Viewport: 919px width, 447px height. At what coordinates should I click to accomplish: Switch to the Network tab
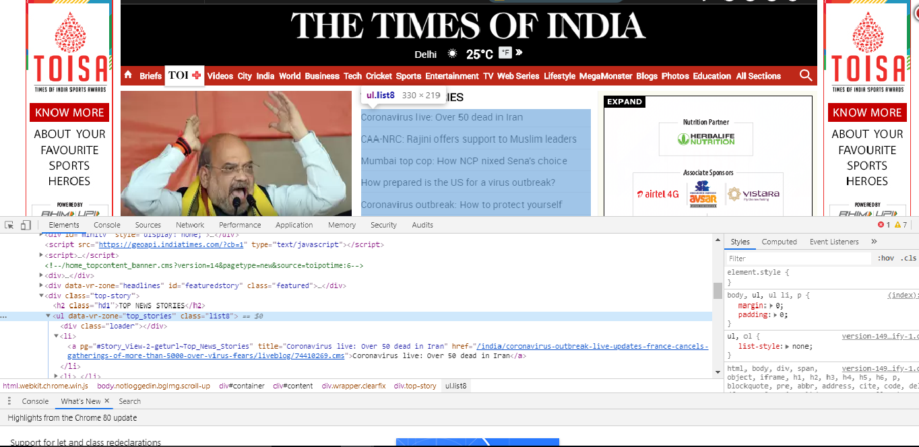click(190, 225)
